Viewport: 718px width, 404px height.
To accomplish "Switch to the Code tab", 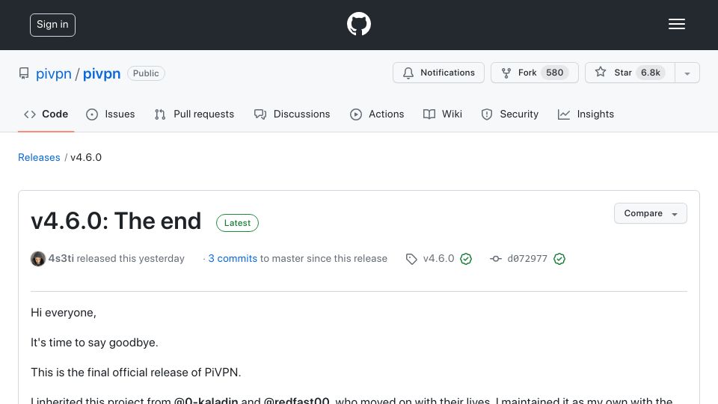I will coord(46,114).
